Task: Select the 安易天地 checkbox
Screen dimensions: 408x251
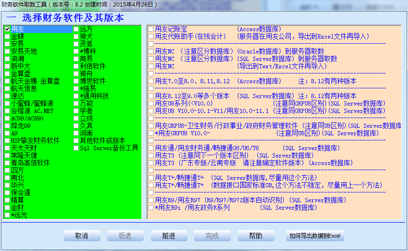Action: [7, 52]
